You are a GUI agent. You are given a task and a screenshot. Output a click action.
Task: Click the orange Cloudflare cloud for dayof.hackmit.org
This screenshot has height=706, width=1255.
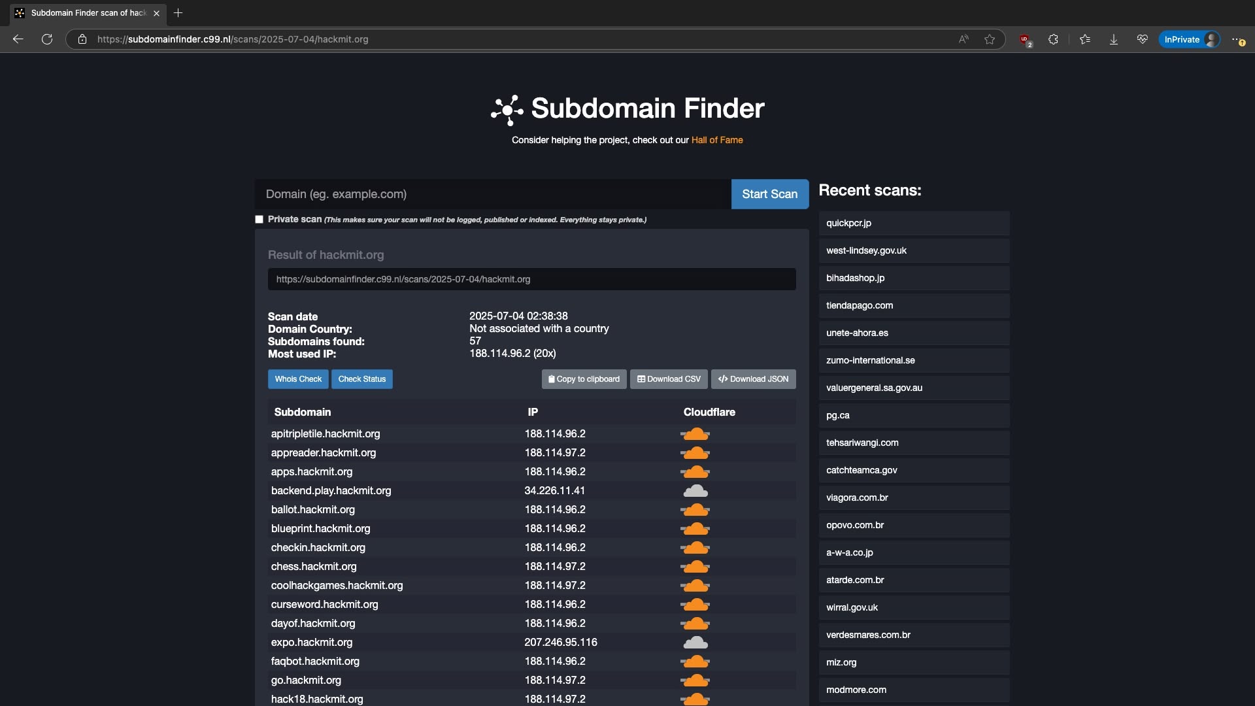695,624
